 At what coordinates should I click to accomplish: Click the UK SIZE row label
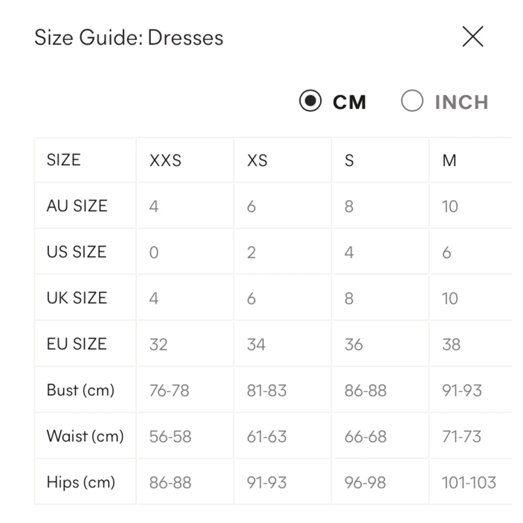(77, 298)
